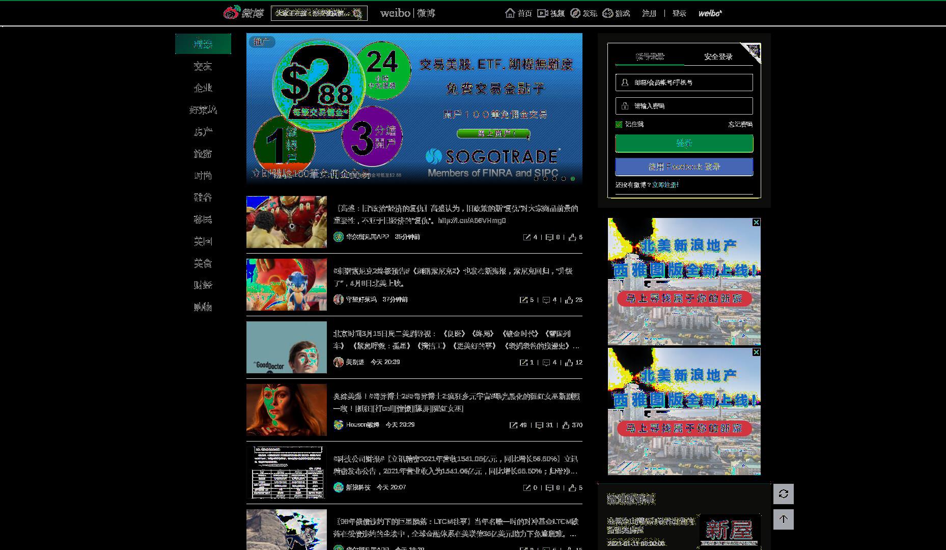Click author name 华尔街见闻APP on 高盛 post
946x550 pixels.
(367, 237)
